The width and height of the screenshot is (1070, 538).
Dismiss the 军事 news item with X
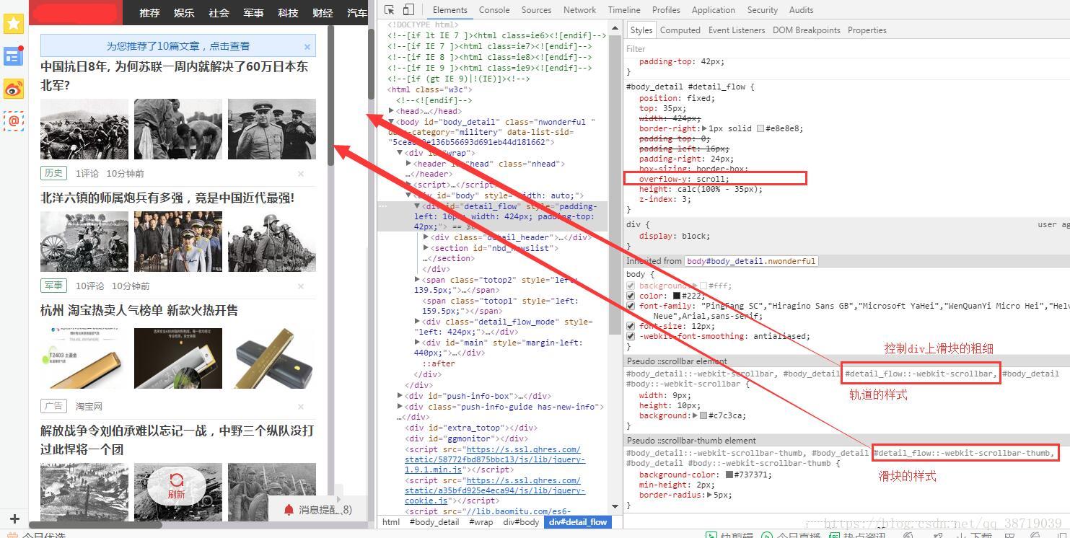(x=301, y=286)
